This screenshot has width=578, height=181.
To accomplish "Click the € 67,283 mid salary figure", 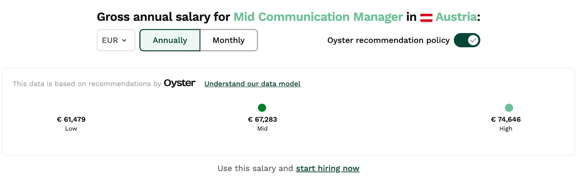I will (262, 119).
